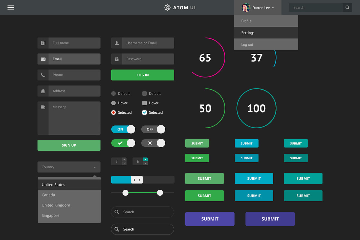Viewport: 360px width, 240px height.
Task: Toggle the green checkmark switch
Action: click(x=123, y=143)
